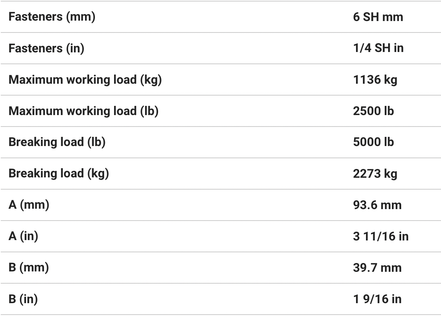
Task: Click the "B (mm)" dimension label
Action: (29, 268)
